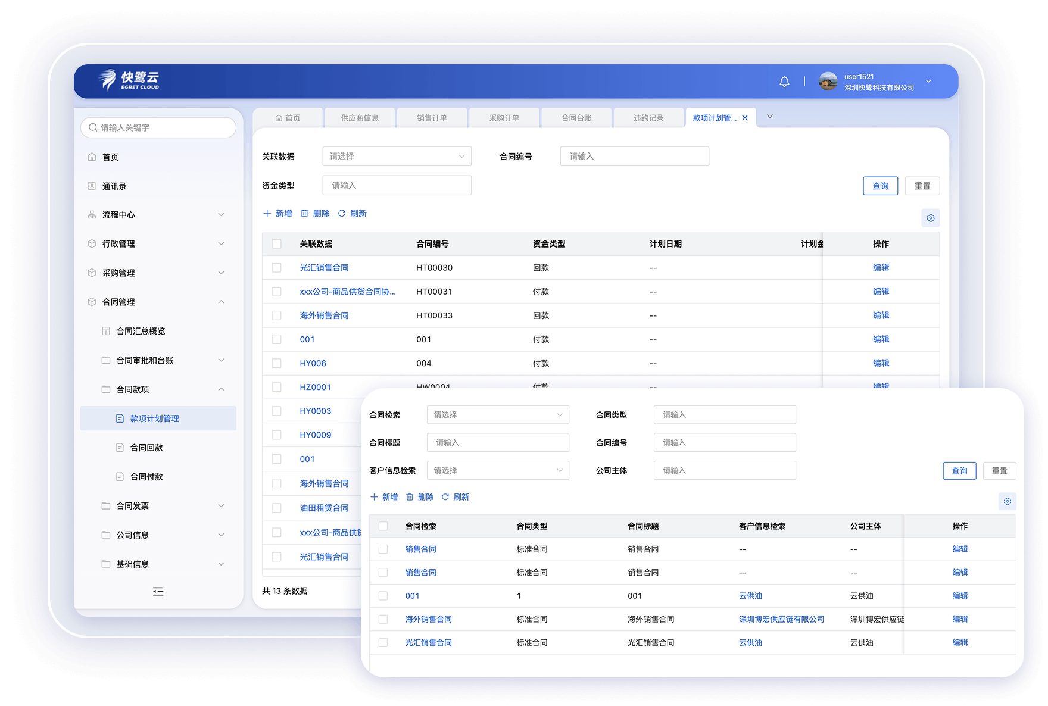This screenshot has width=1048, height=706.
Task: Check the 海外销售合同 row in contract panel
Action: (383, 620)
